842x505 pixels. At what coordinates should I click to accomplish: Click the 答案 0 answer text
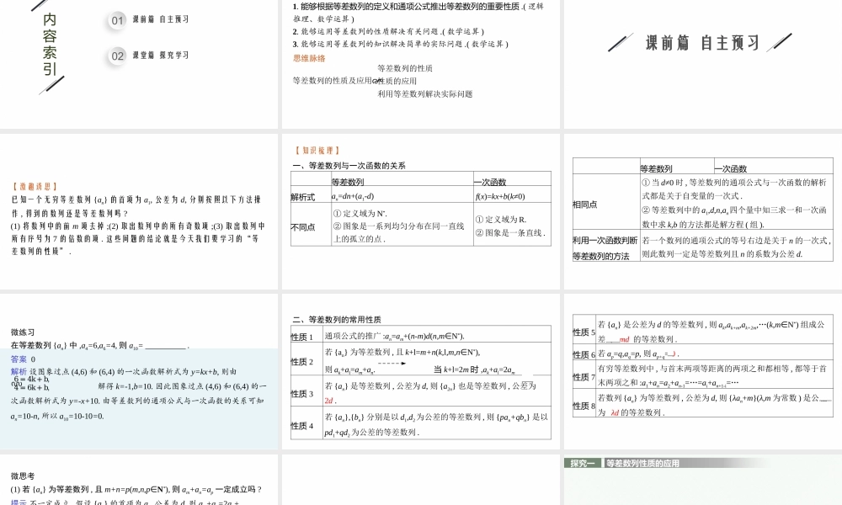point(24,359)
